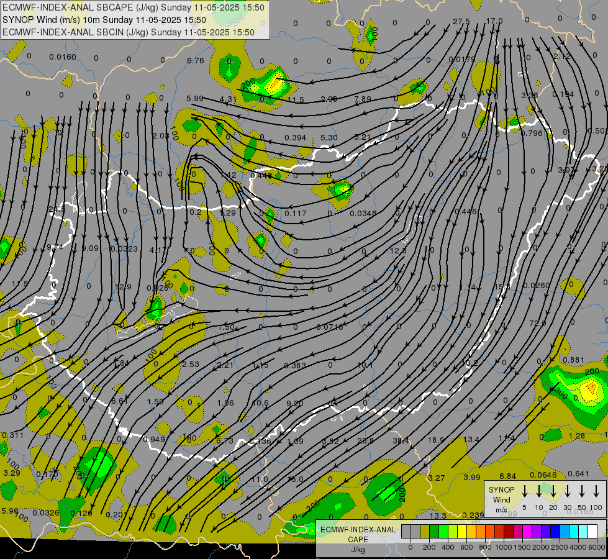Click the SYNOP Wind 10m title line
This screenshot has width=608, height=559.
pos(104,20)
